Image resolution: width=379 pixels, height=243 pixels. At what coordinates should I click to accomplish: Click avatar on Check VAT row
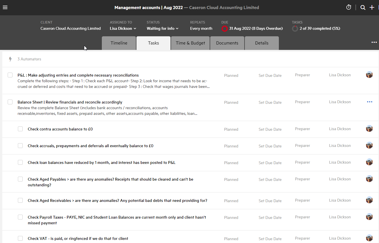click(x=369, y=238)
